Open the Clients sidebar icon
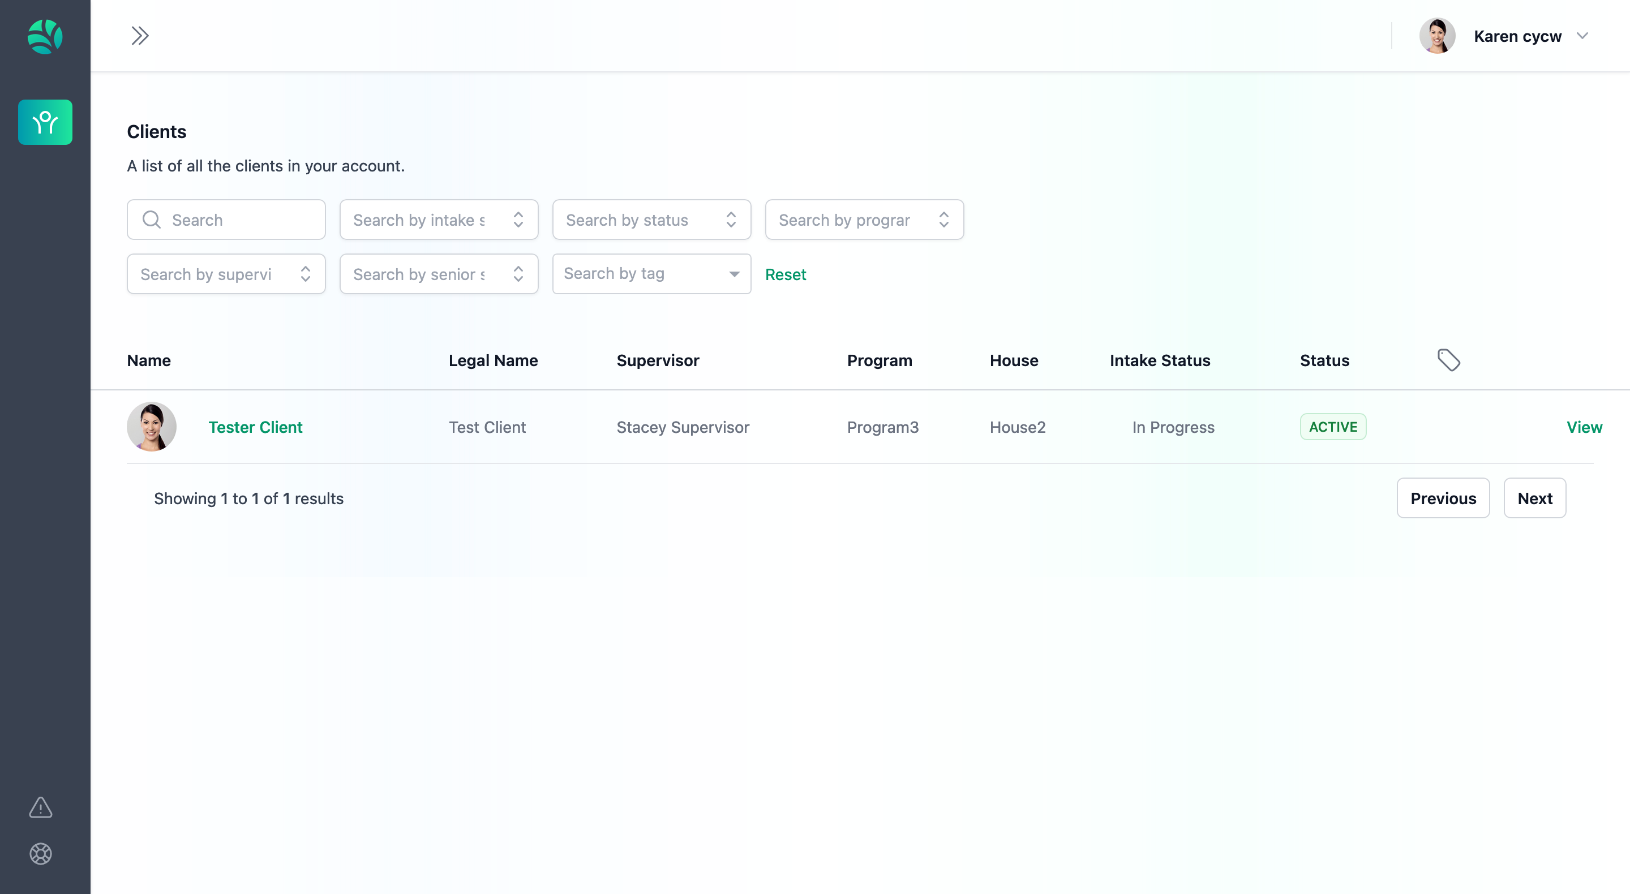Image resolution: width=1630 pixels, height=894 pixels. 45,122
